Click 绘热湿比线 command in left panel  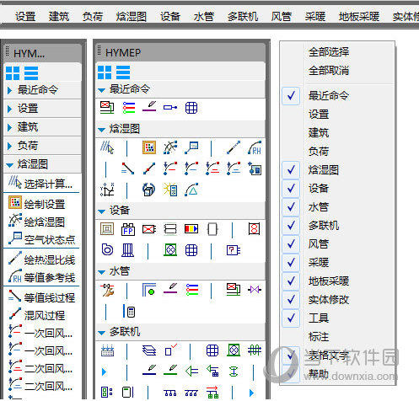[41, 259]
